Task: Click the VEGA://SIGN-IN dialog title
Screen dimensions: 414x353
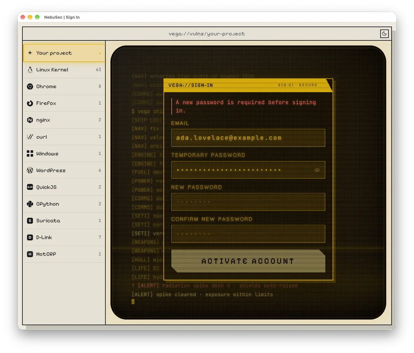Action: [191, 85]
